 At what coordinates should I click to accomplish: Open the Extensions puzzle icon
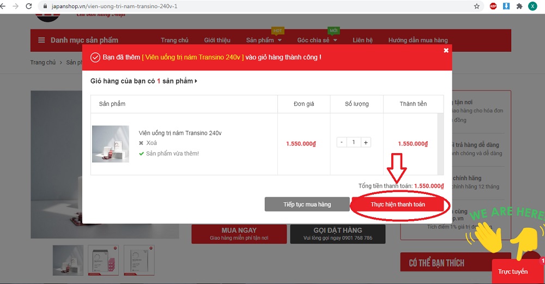pyautogui.click(x=519, y=6)
